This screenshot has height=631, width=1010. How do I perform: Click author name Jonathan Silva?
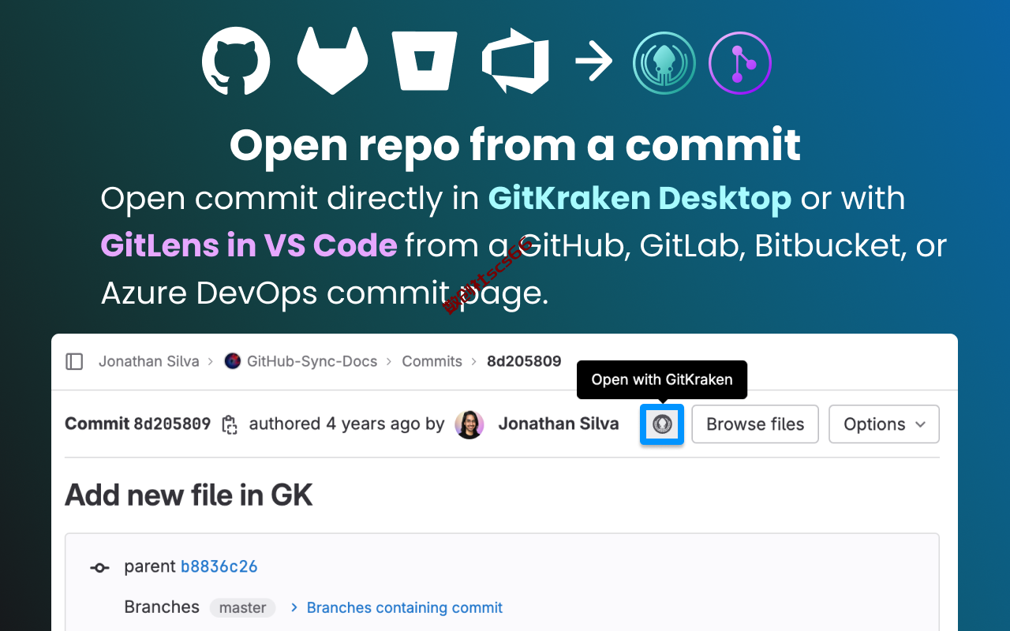559,424
